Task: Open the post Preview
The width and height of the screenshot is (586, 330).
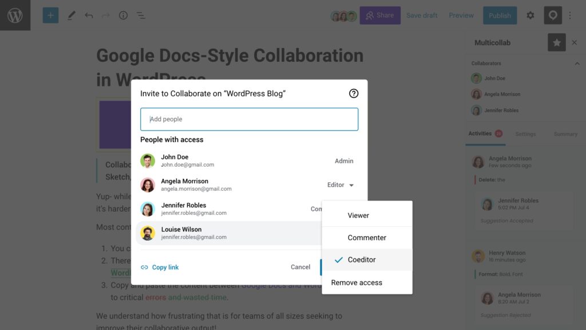Action: [x=461, y=15]
